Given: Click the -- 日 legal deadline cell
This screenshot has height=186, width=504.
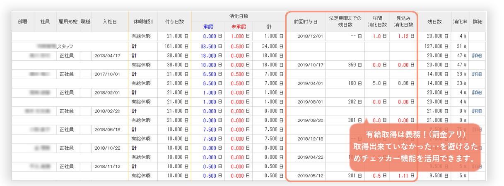Looking at the screenshot, I should pyautogui.click(x=356, y=36).
